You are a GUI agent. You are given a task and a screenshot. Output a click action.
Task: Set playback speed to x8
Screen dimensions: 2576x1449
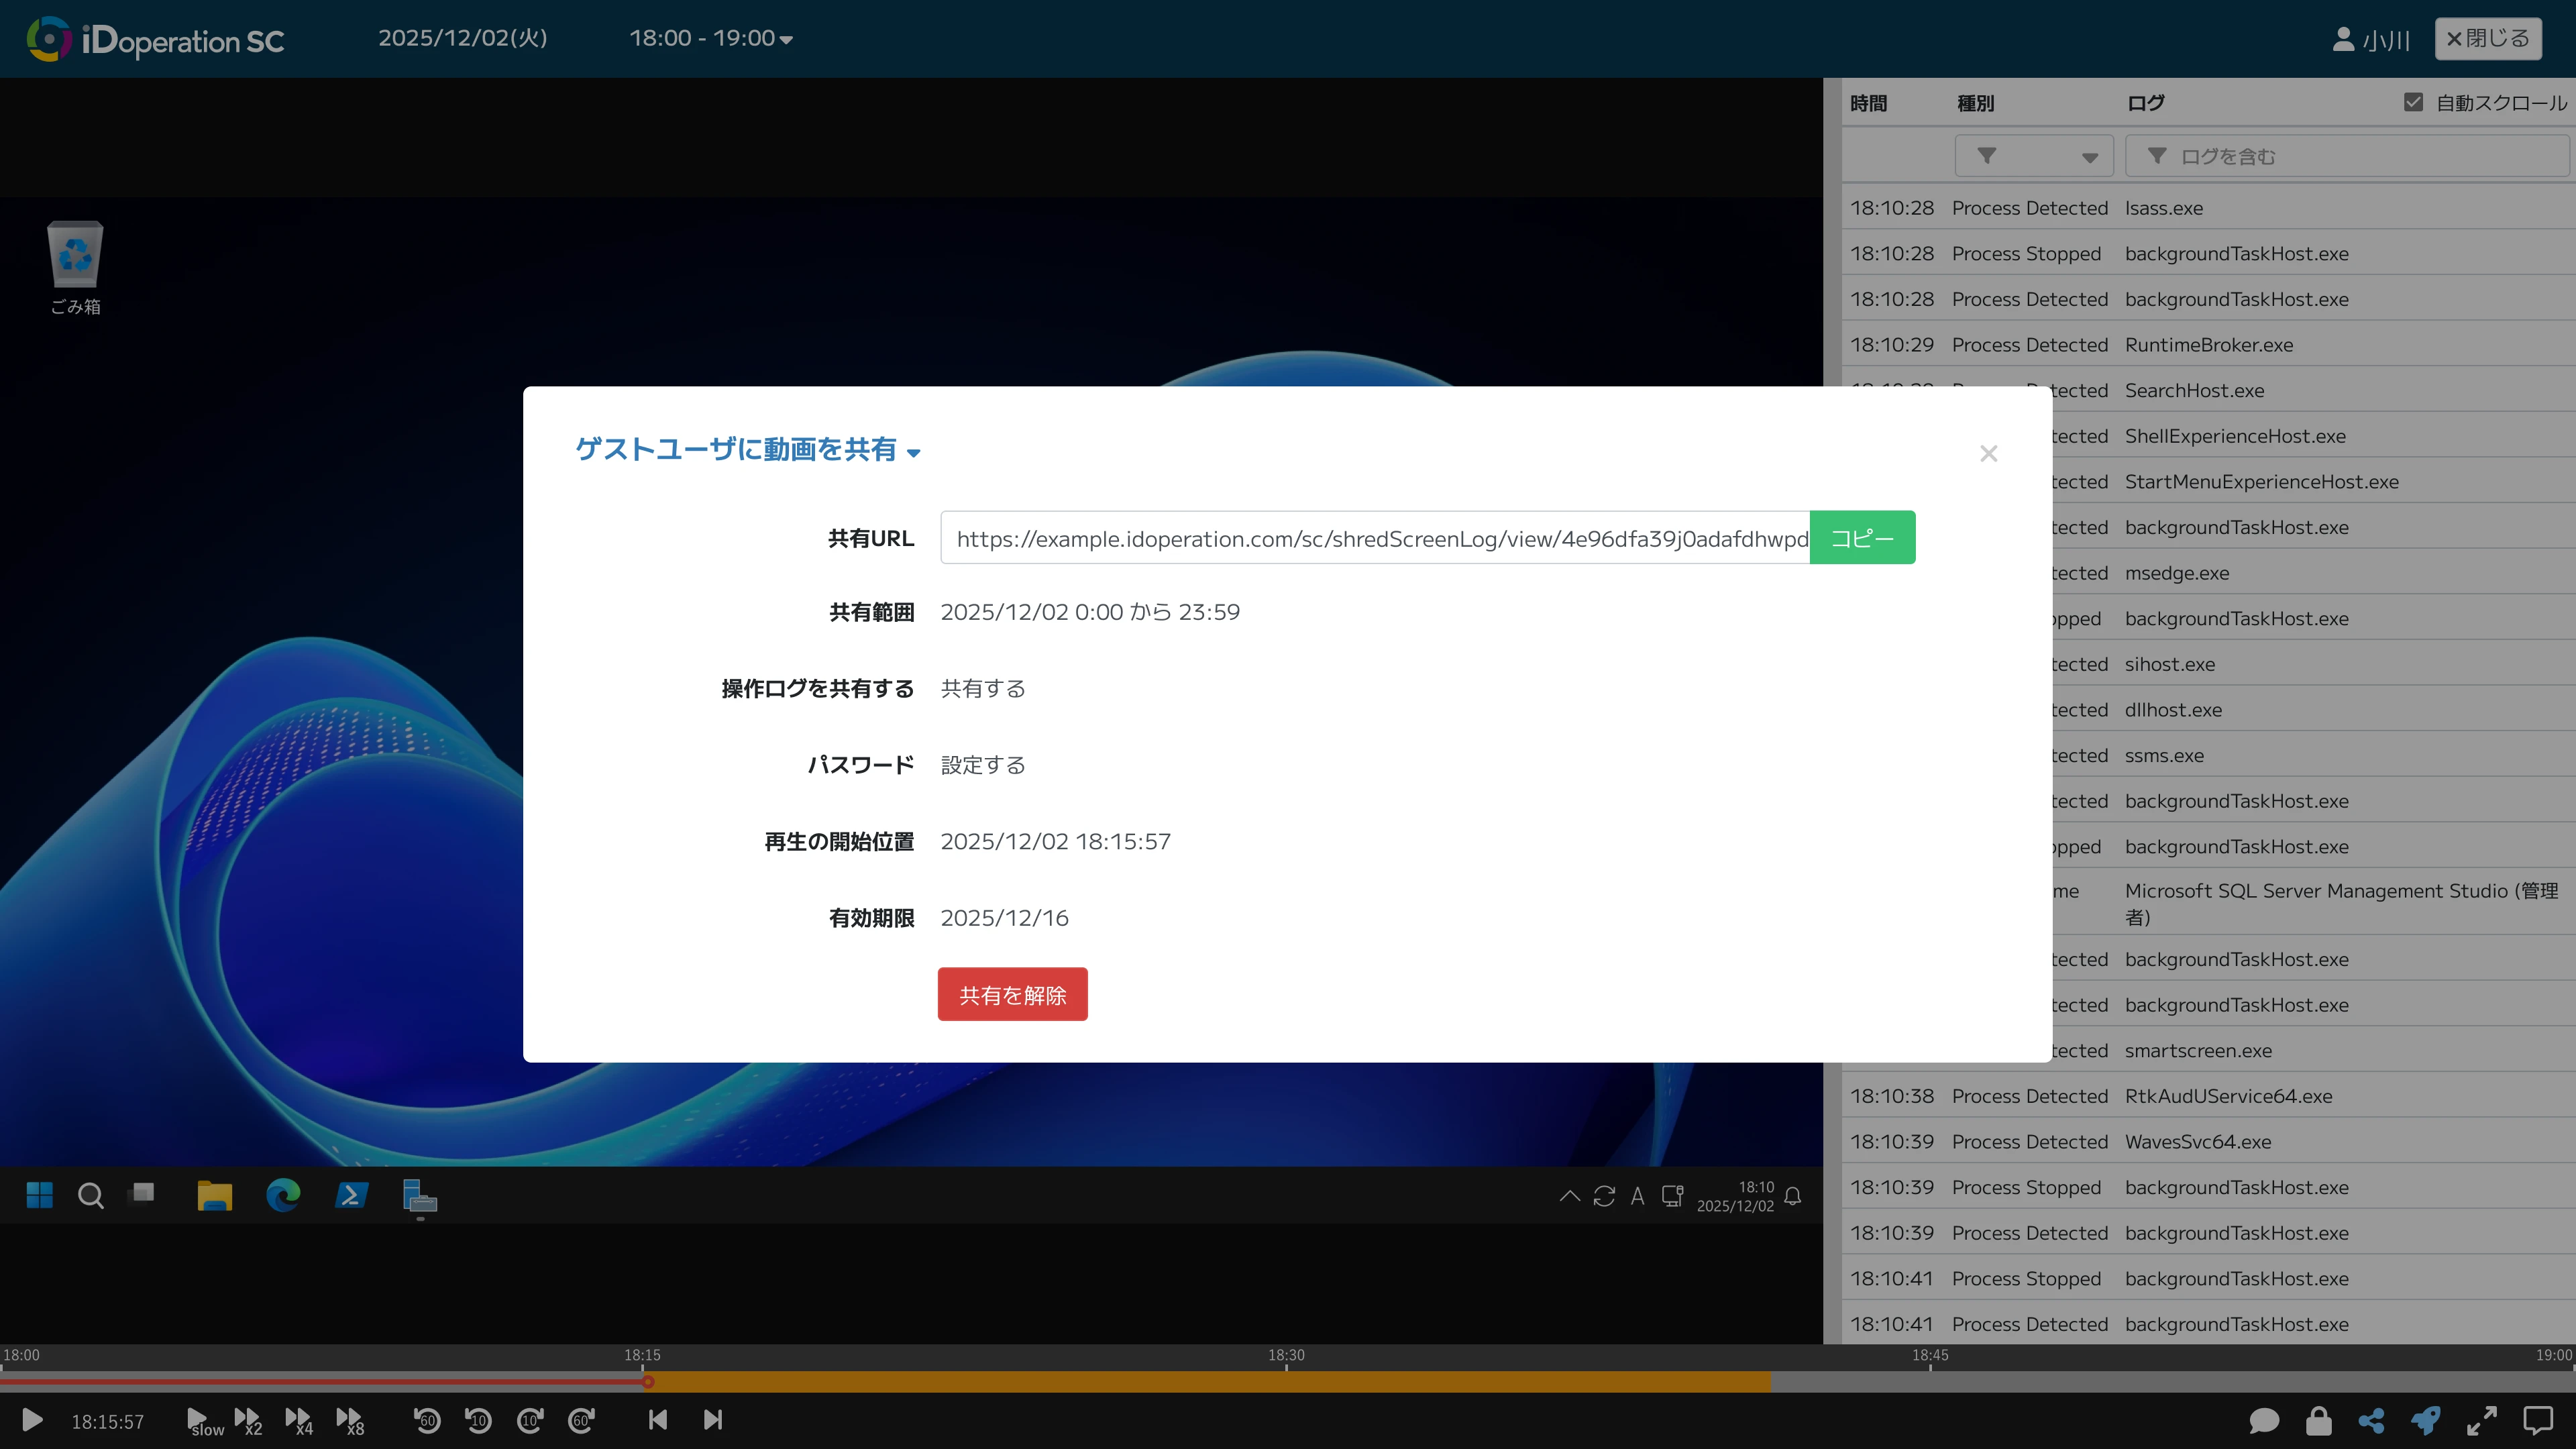click(x=350, y=1420)
